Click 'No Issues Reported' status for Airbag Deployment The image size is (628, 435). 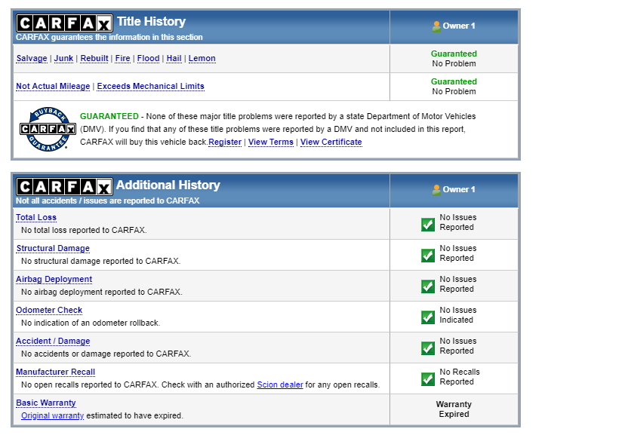457,284
